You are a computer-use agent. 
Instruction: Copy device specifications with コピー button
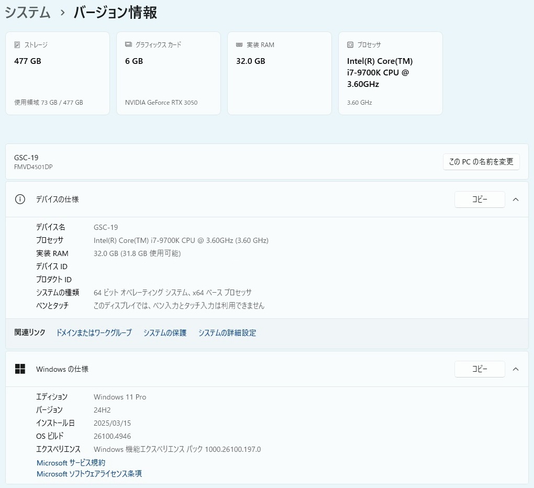[x=479, y=199]
